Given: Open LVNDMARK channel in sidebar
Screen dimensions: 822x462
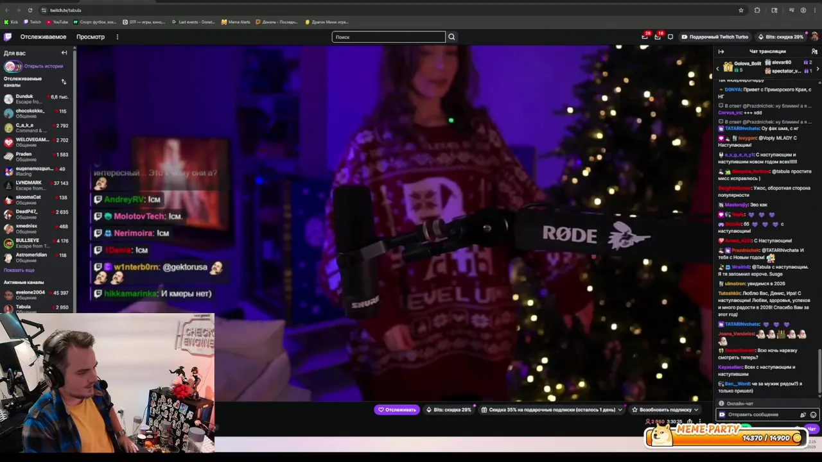Looking at the screenshot, I should coord(37,185).
